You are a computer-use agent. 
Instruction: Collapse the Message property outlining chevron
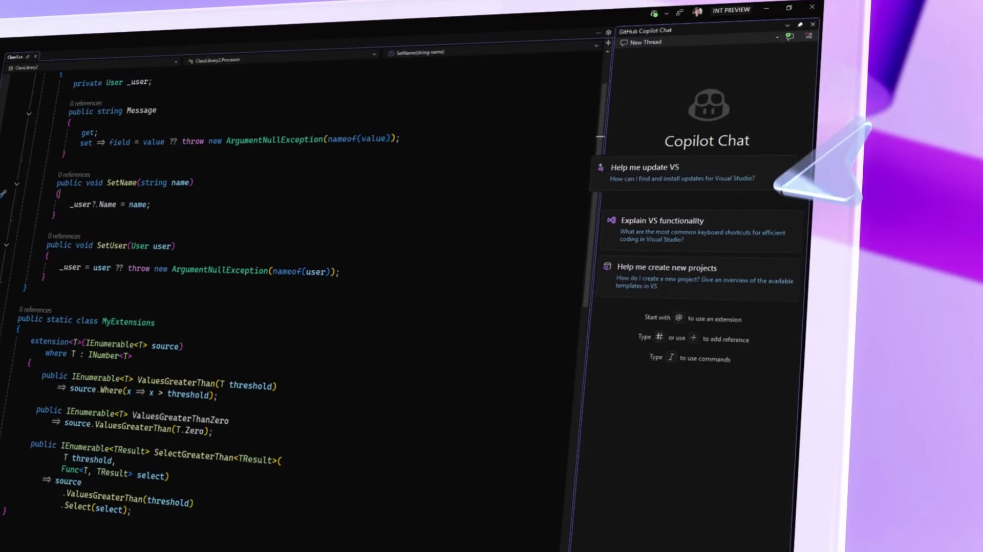pos(29,113)
